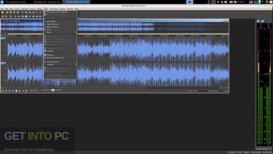Click the system clock in the tray
This screenshot has height=154, width=273.
pos(212,2)
